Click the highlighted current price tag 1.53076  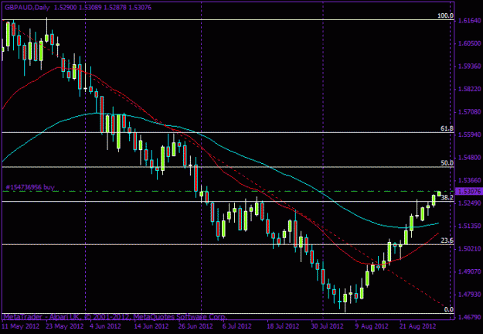point(469,191)
